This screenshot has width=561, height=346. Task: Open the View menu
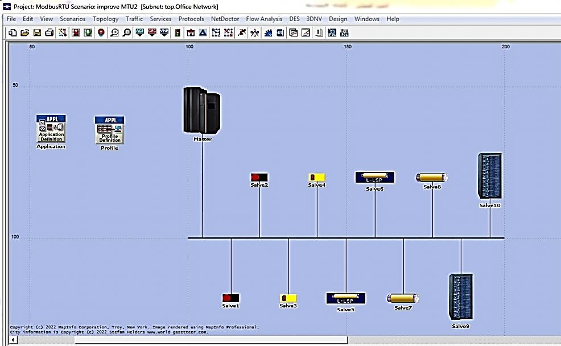click(x=47, y=19)
